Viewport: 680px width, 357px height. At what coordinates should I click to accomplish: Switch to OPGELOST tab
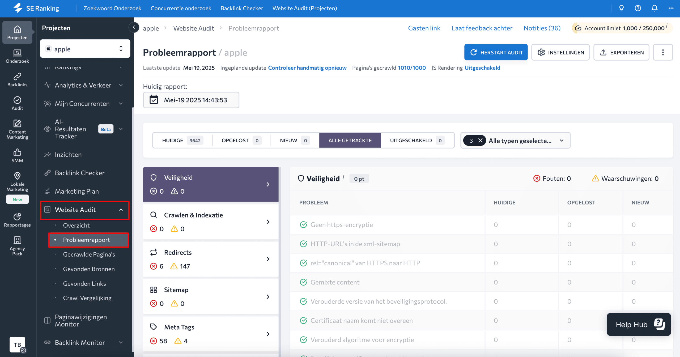pos(241,141)
